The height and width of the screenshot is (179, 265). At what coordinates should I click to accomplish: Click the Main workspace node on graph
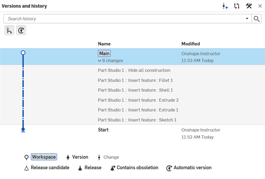(23, 53)
